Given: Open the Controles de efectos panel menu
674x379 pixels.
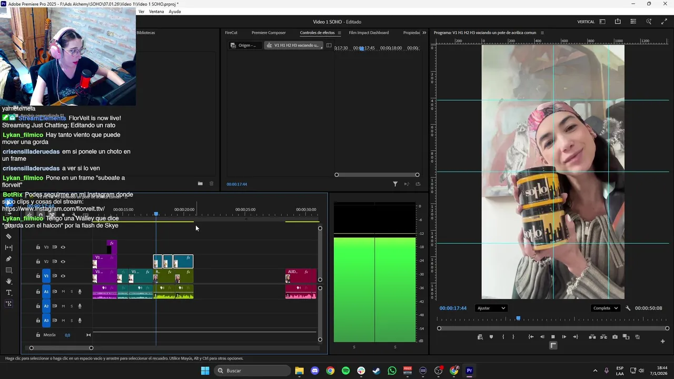Looking at the screenshot, I should 340,33.
